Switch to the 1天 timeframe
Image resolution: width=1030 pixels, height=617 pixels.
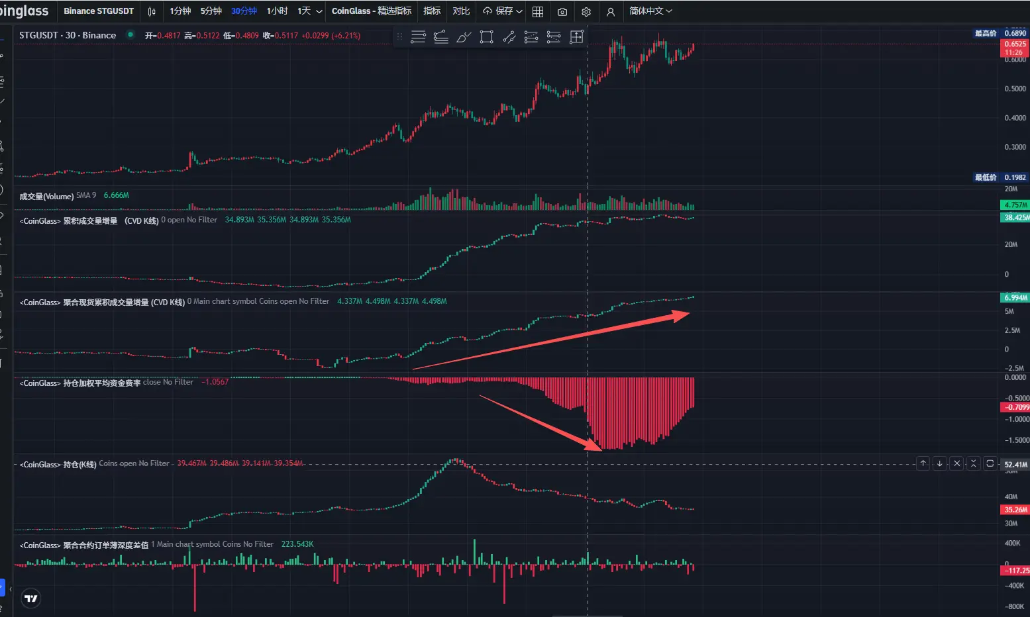304,11
